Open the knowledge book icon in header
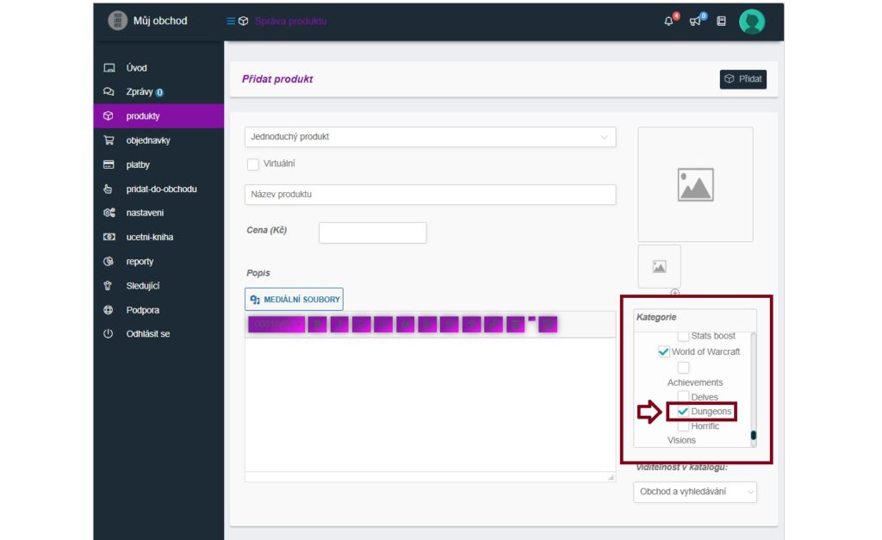 [722, 21]
